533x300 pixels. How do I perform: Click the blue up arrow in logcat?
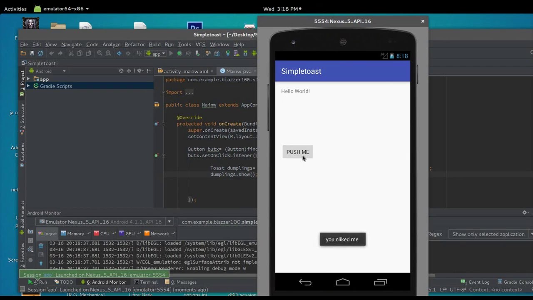[x=41, y=263]
